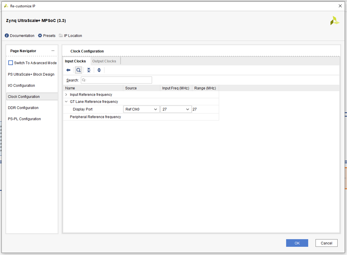Click the IP Location link text

(73, 36)
